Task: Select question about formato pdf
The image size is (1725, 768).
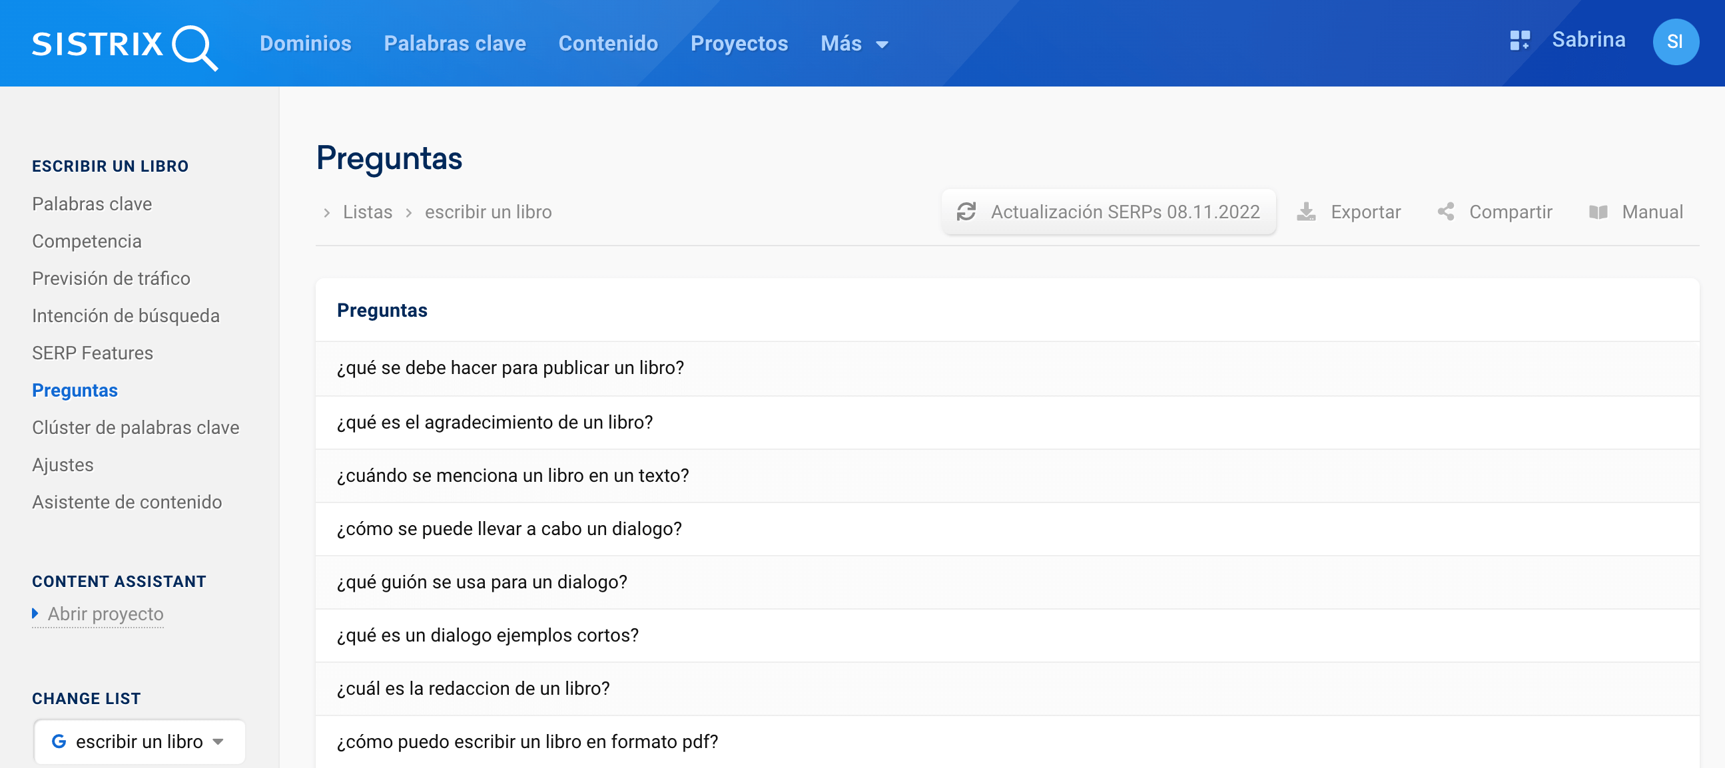Action: click(527, 741)
